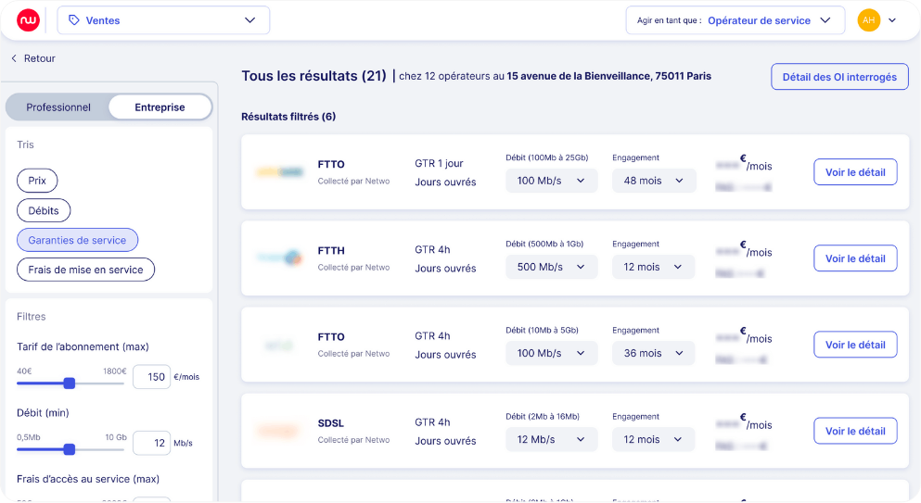Image resolution: width=921 pixels, height=503 pixels.
Task: Switch to the Professionnel tab
Action: (x=58, y=107)
